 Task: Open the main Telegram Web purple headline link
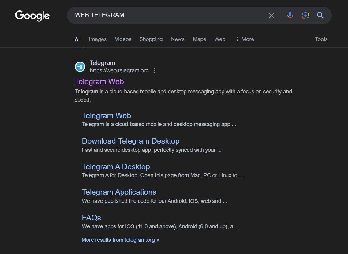99,82
